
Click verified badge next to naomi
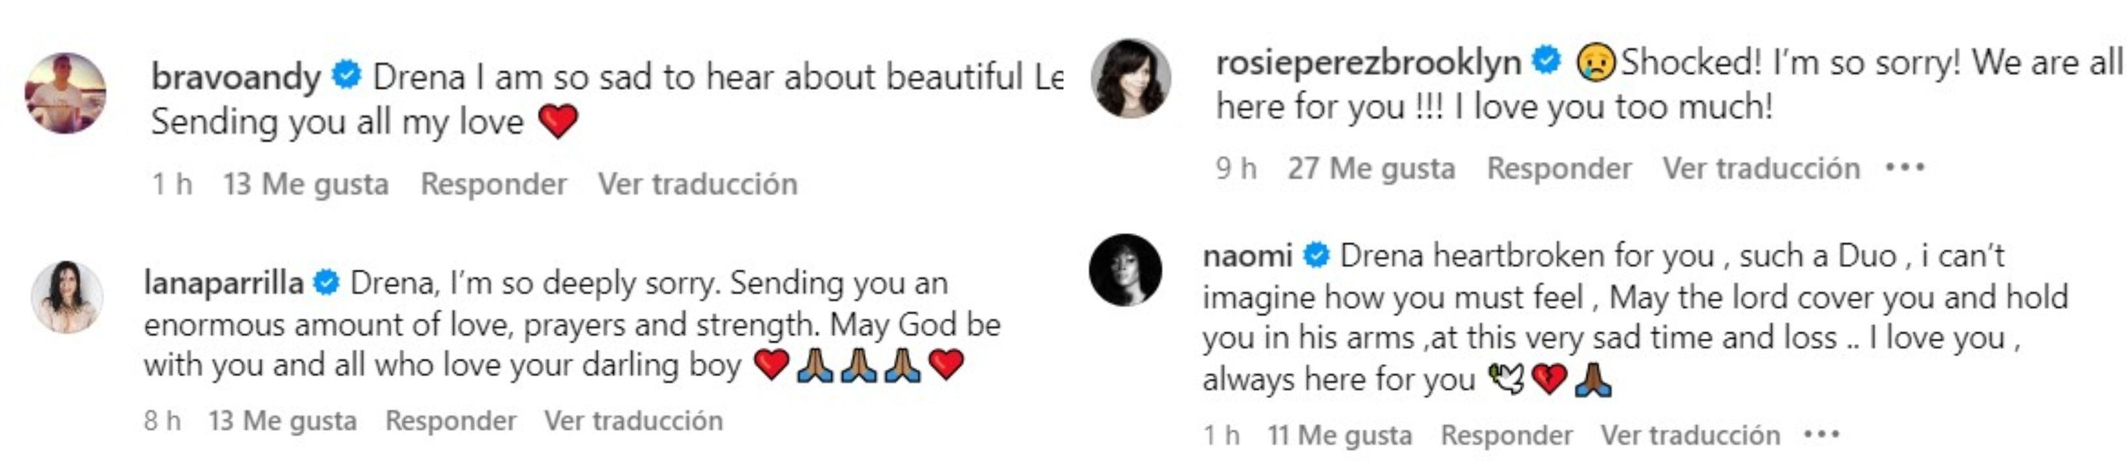pyautogui.click(x=1316, y=256)
